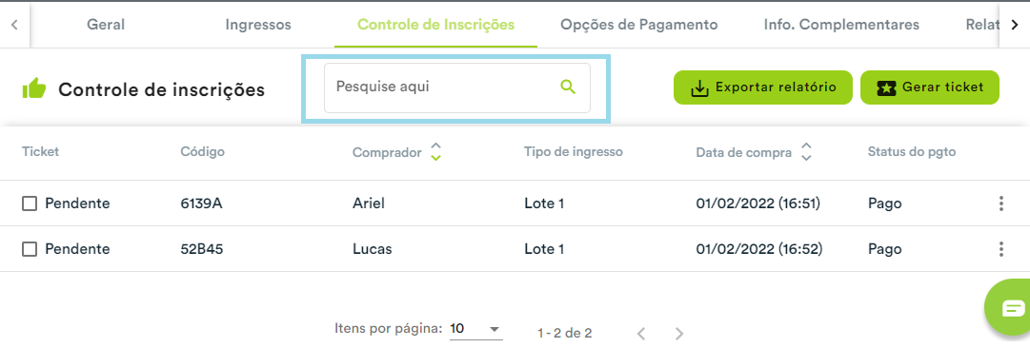
Task: Check the checkbox for ticket 52B45
Action: pos(30,249)
